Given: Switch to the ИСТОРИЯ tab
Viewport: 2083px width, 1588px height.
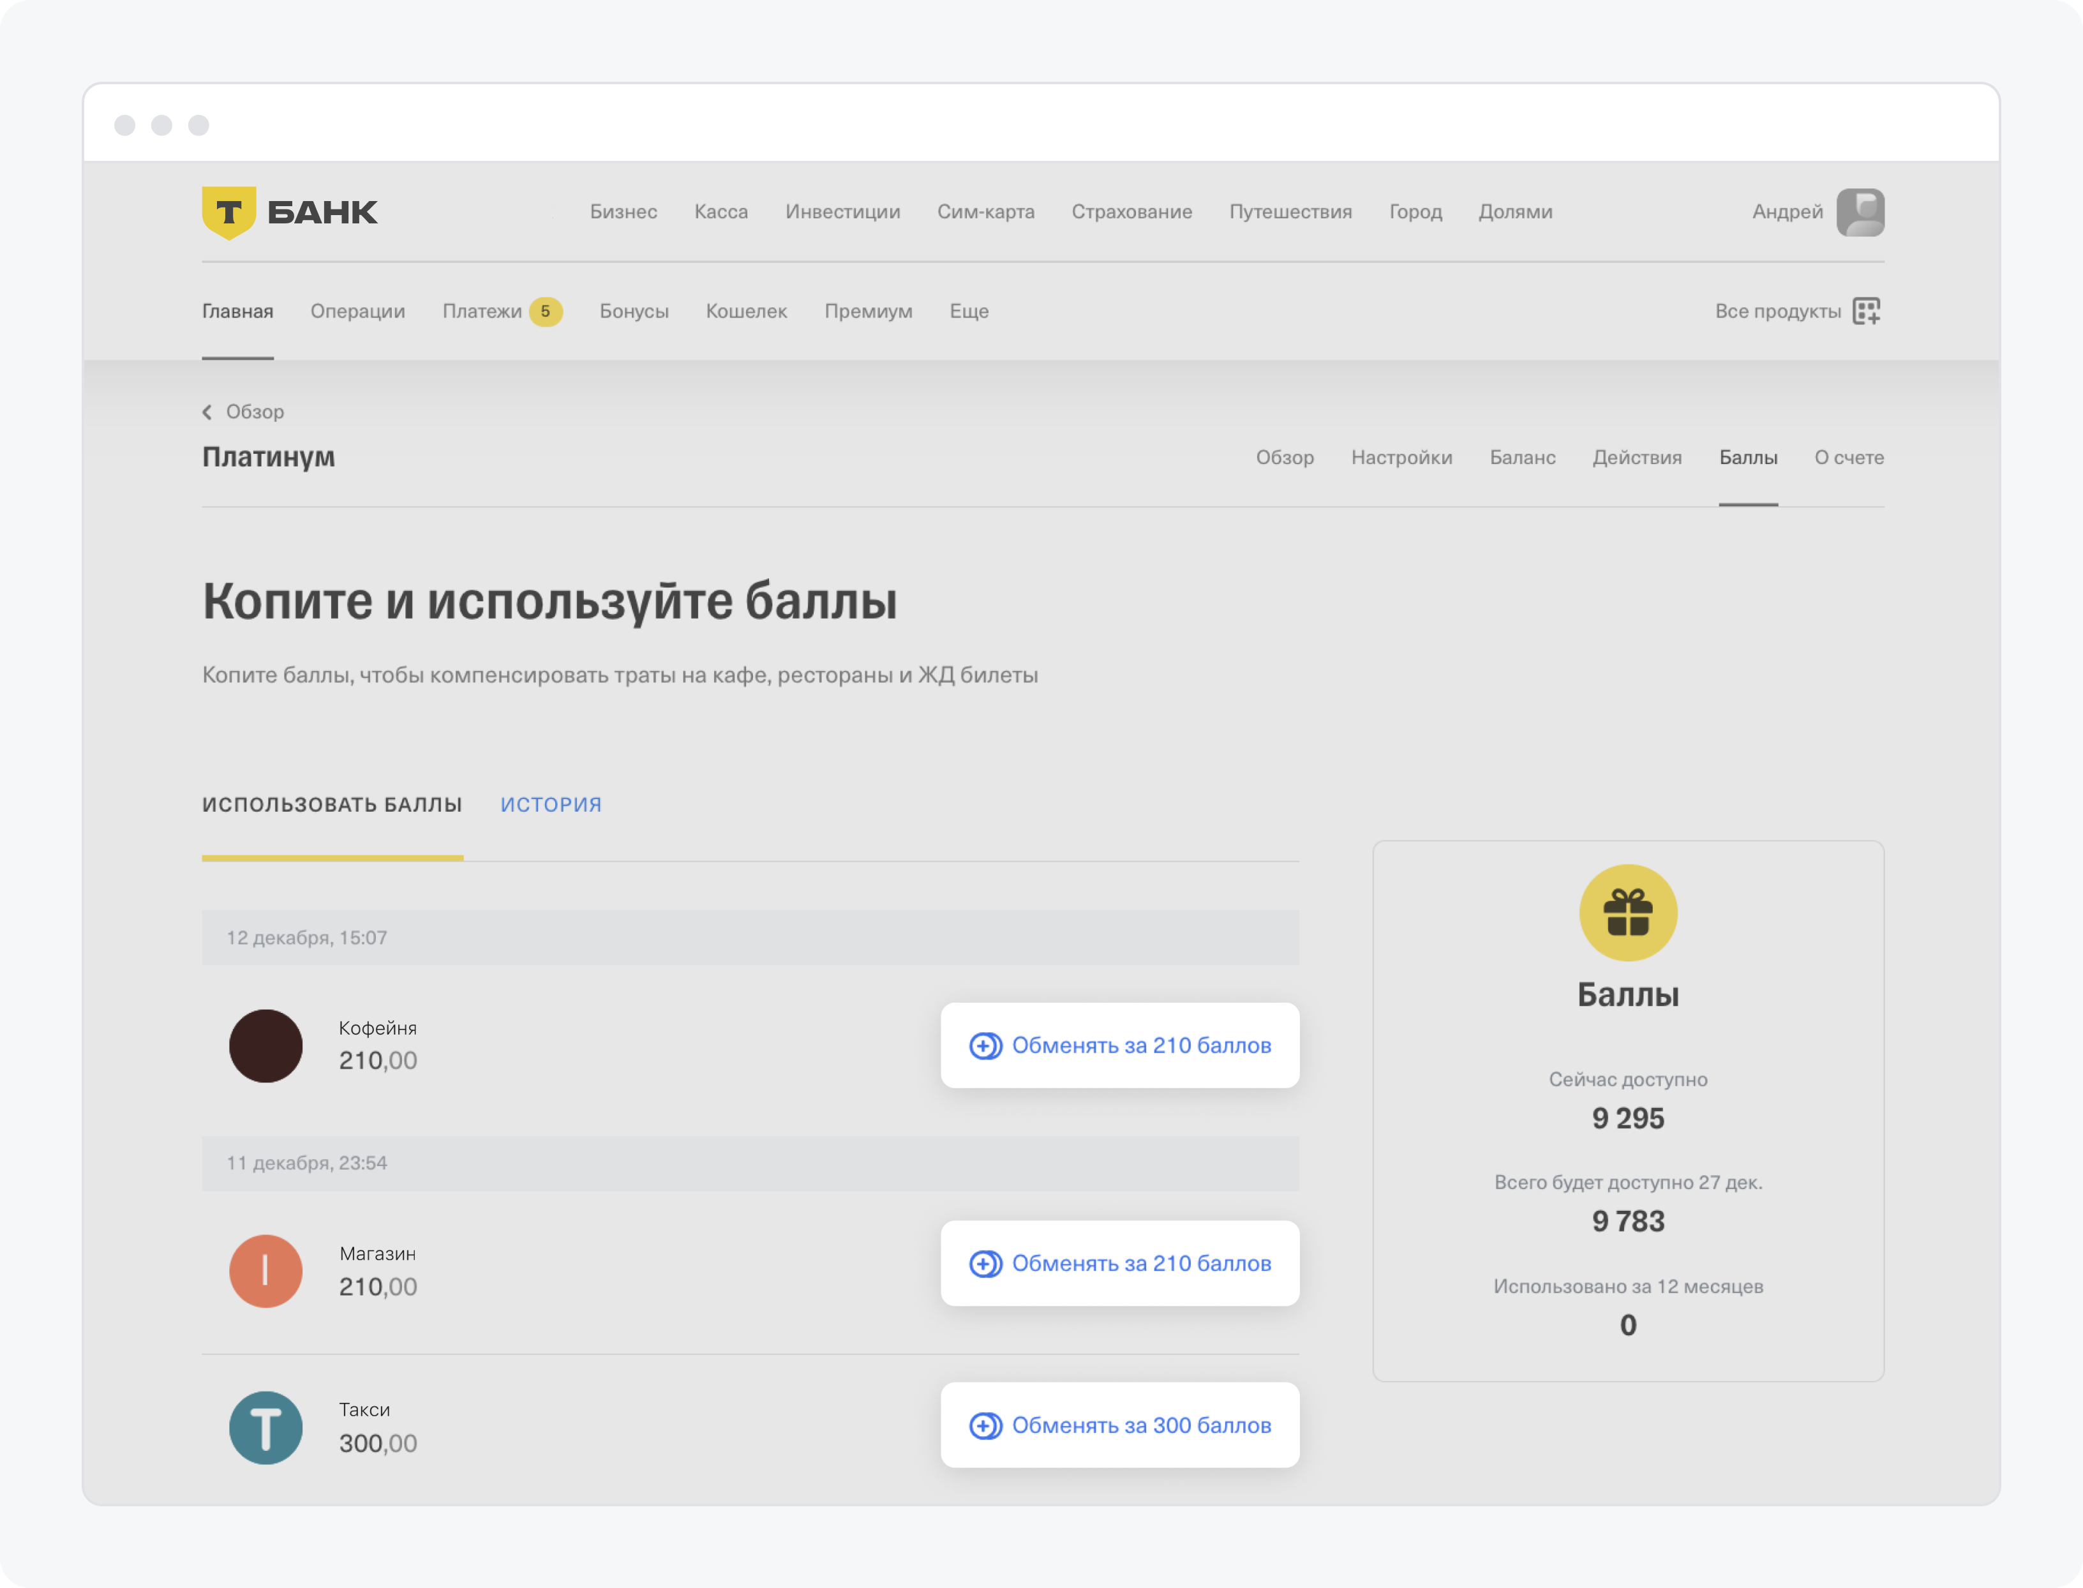Looking at the screenshot, I should [551, 804].
